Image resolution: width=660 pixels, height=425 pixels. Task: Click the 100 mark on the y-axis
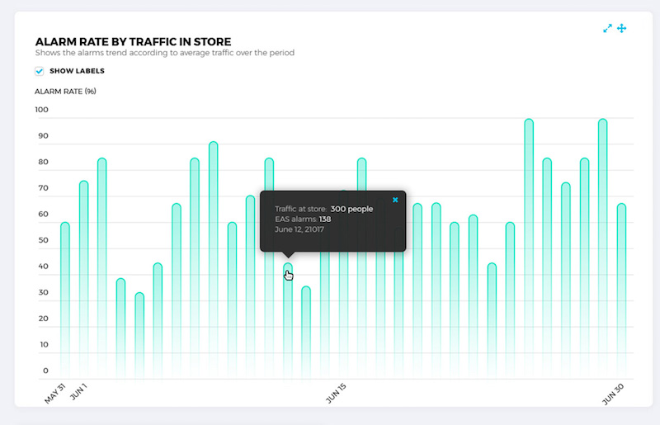point(42,110)
